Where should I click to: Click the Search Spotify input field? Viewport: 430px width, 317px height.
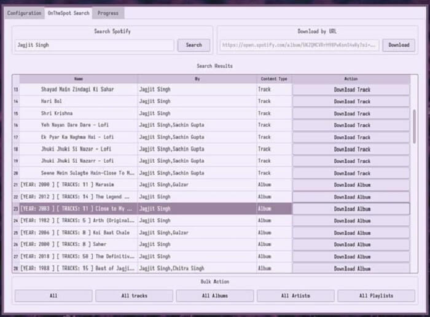94,45
